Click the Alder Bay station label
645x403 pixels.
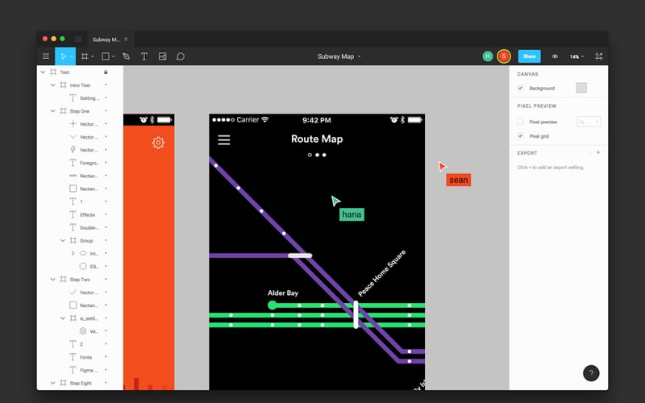click(283, 293)
